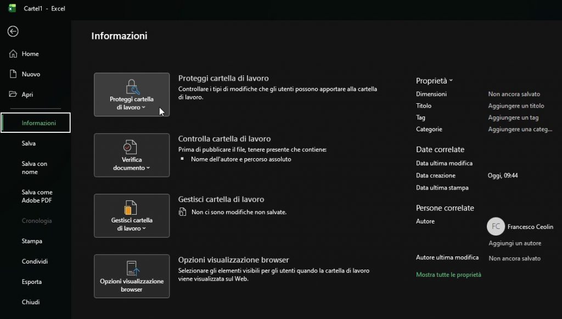Open Condividi in the sidebar
The image size is (562, 319).
click(x=35, y=261)
